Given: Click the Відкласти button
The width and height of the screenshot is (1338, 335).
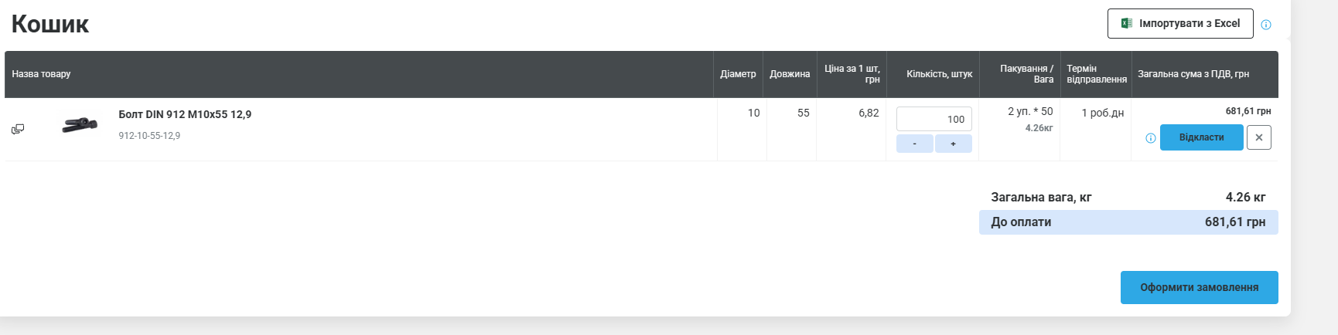Looking at the screenshot, I should pos(1202,137).
